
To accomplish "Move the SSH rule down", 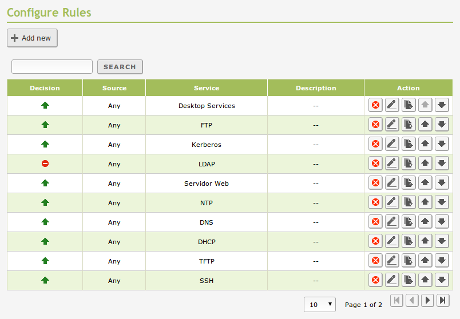I will 442,280.
